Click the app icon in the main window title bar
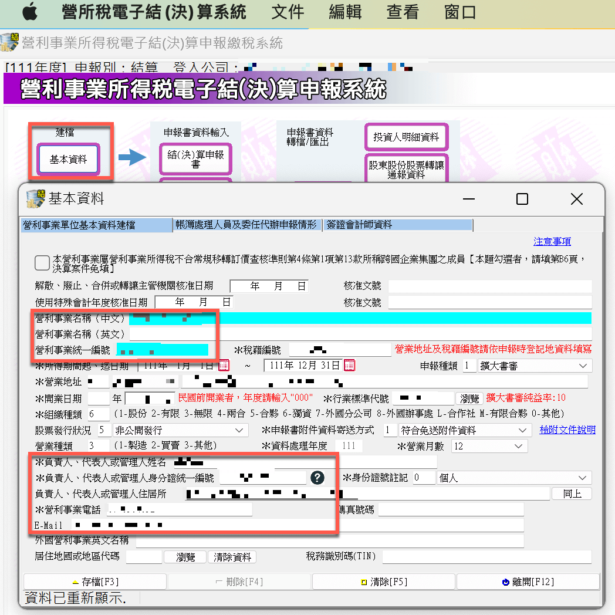The image size is (615, 615). (x=9, y=42)
